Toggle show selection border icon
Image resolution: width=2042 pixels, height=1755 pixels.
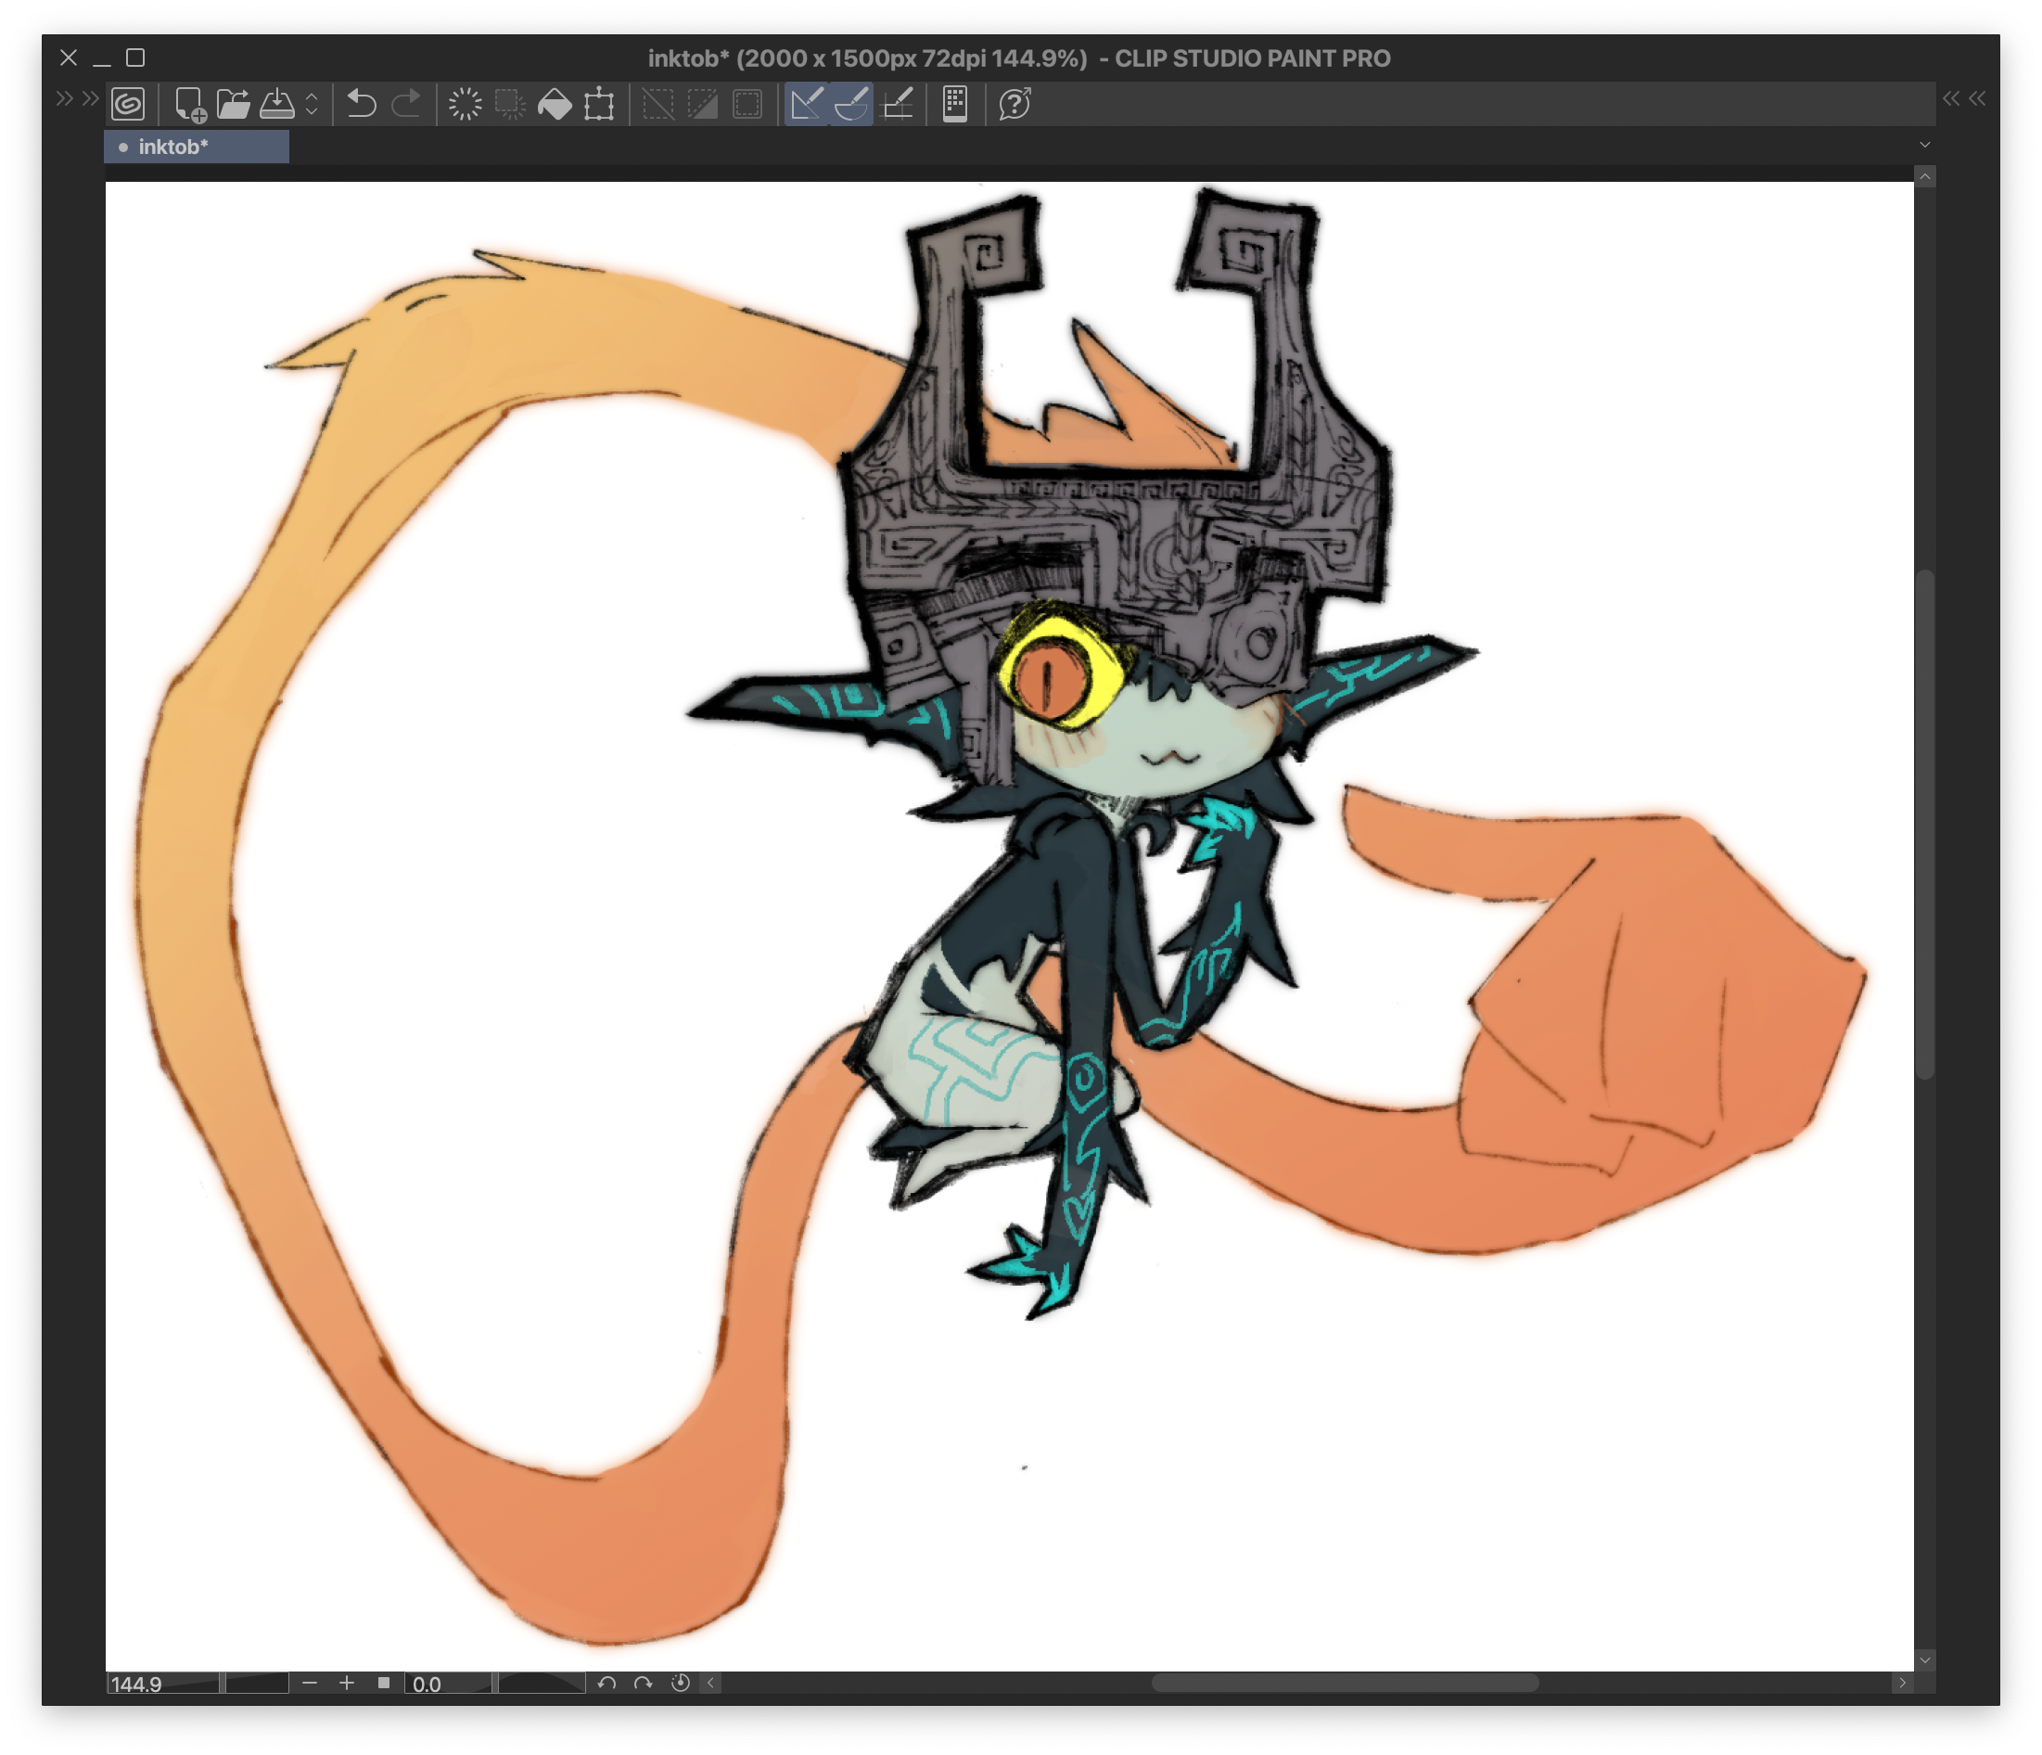point(748,104)
